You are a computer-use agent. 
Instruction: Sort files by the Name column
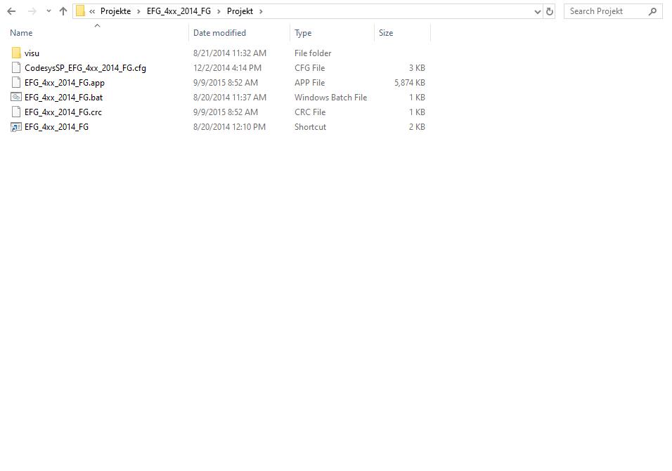[x=21, y=33]
